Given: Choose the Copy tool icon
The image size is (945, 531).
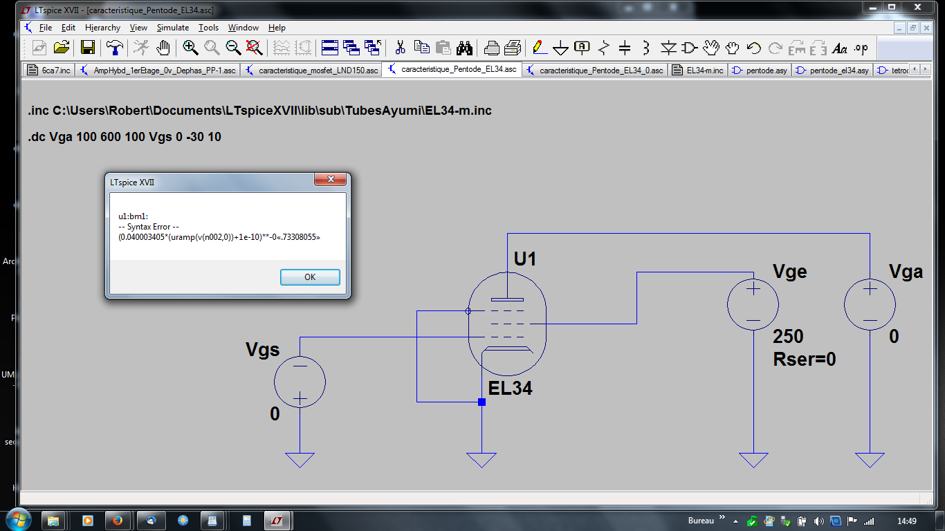Looking at the screenshot, I should pyautogui.click(x=421, y=48).
